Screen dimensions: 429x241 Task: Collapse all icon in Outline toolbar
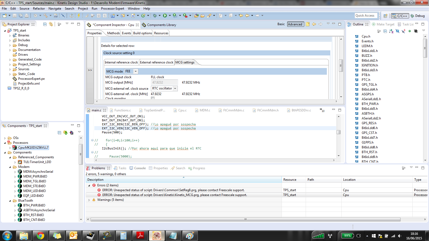point(385,31)
